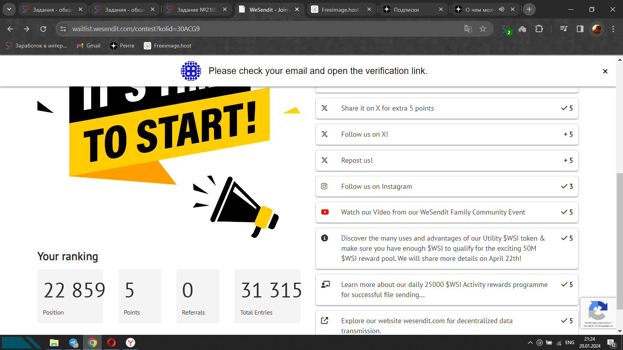Bookmark this page with star icon
Image resolution: width=623 pixels, height=350 pixels.
[483, 29]
